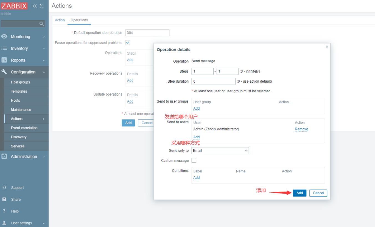The image size is (375, 227).
Task: Add a user under Send to users
Action: [x=196, y=137]
